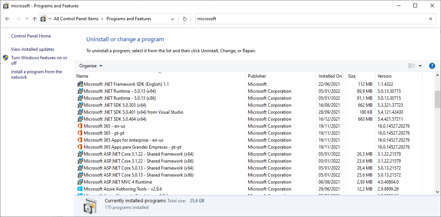Sort by the Publisher column header

[x=281, y=76]
